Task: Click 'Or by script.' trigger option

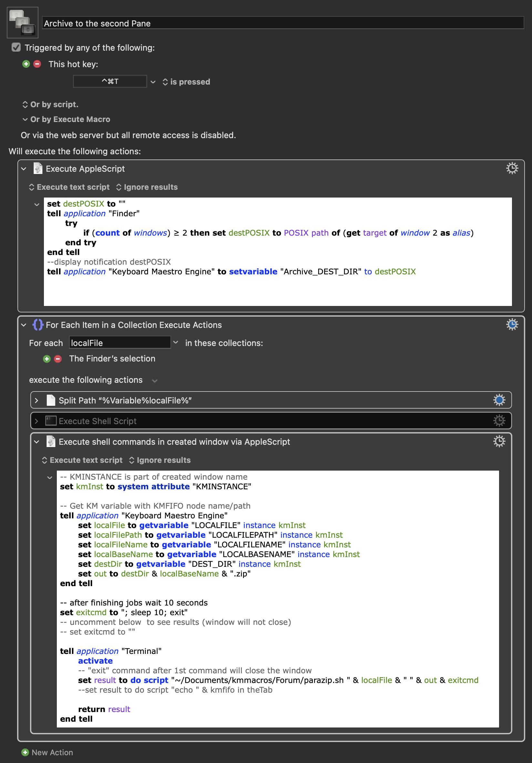Action: 50,104
